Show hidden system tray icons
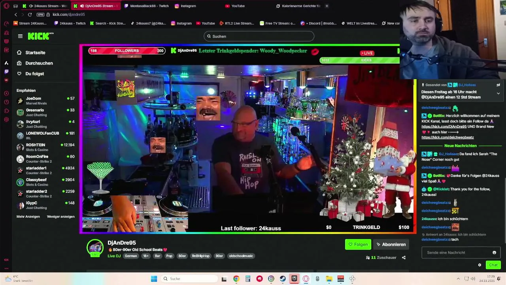The height and width of the screenshot is (285, 506). (x=458, y=279)
